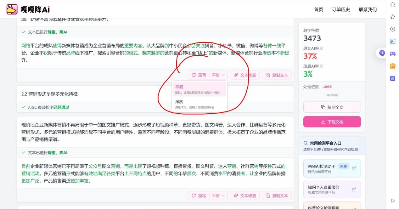Click info icon next to 改后AI率

(322, 66)
